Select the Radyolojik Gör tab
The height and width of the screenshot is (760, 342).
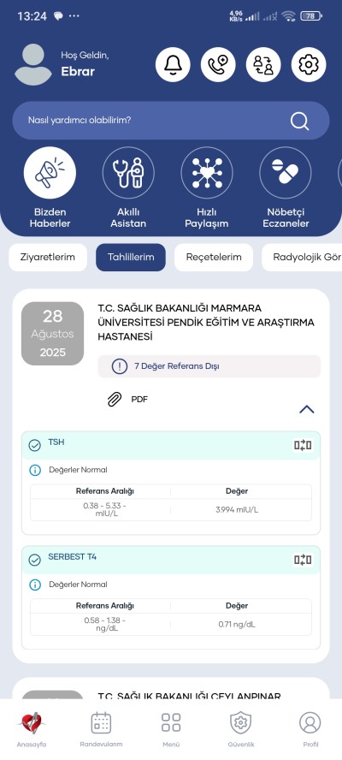302,257
